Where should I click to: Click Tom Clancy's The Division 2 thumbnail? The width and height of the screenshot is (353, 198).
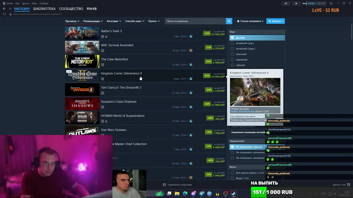point(82,90)
